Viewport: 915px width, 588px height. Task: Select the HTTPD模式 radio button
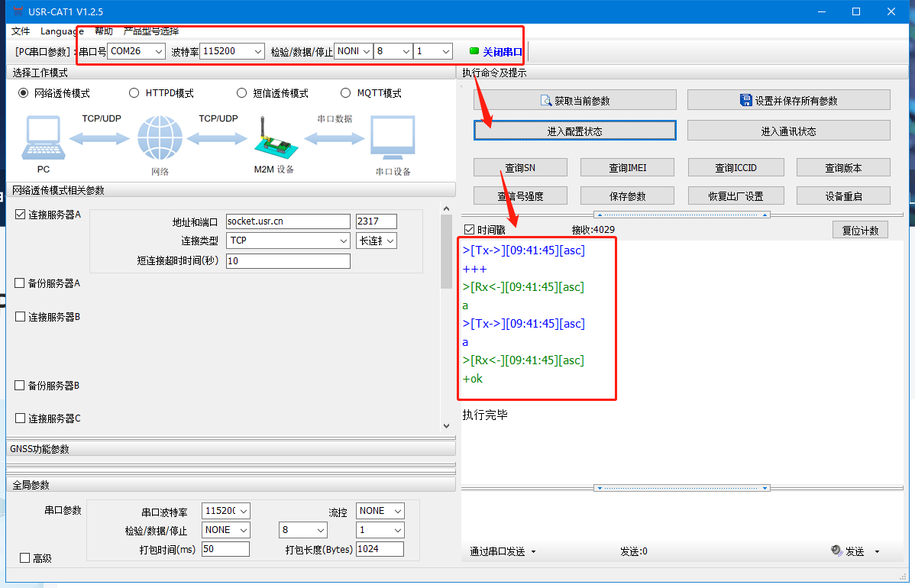pos(134,93)
